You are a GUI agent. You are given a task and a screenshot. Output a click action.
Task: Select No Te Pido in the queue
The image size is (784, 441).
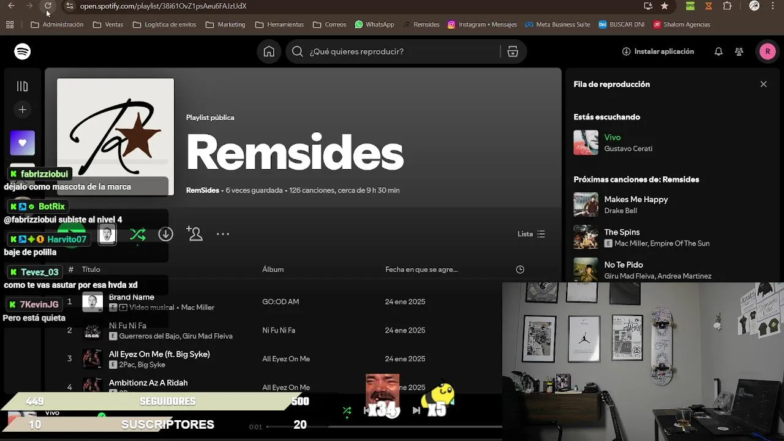coord(624,265)
